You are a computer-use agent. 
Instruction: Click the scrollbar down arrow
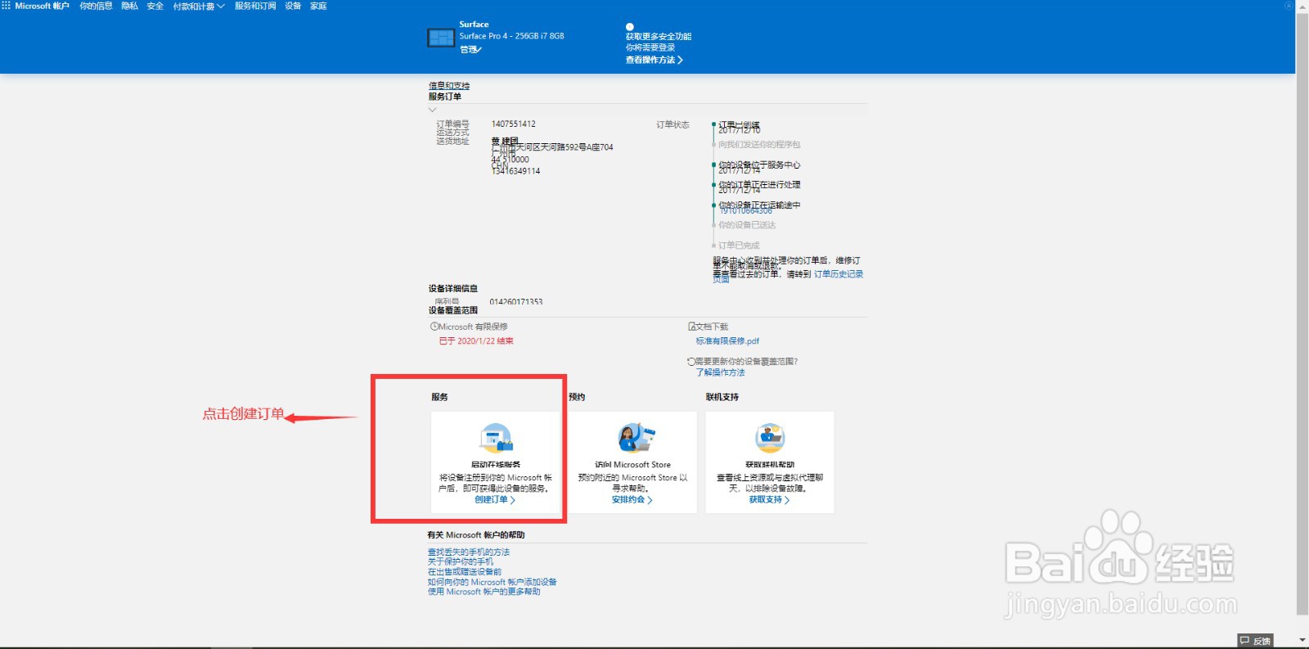[x=1302, y=640]
